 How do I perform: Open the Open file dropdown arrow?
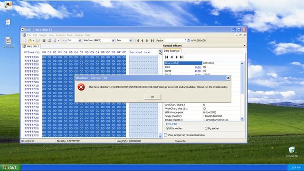(x=34, y=40)
